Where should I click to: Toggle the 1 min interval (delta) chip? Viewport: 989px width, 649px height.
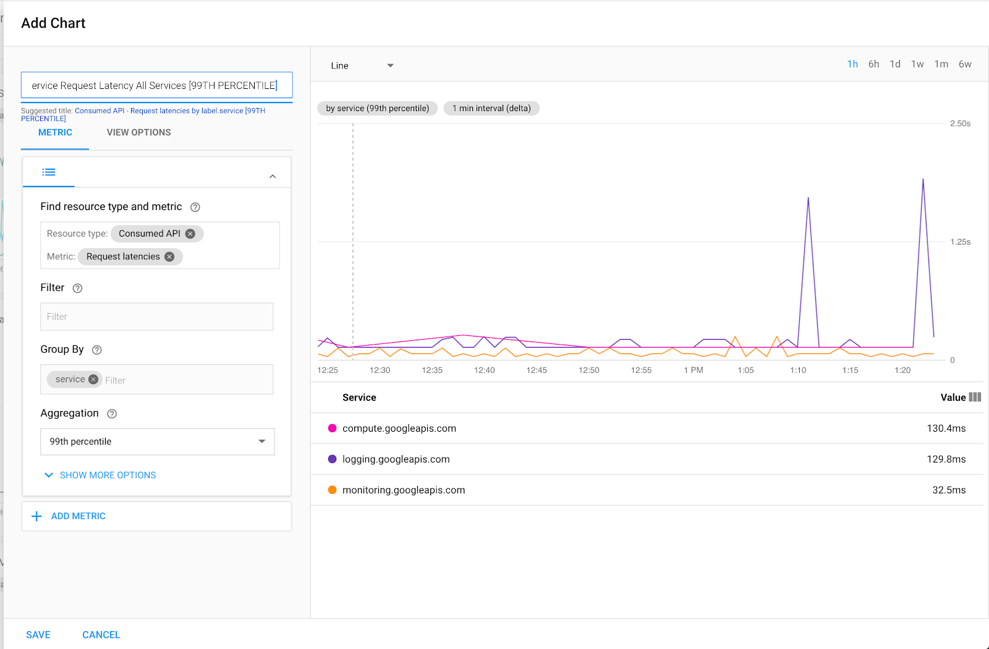coord(491,108)
